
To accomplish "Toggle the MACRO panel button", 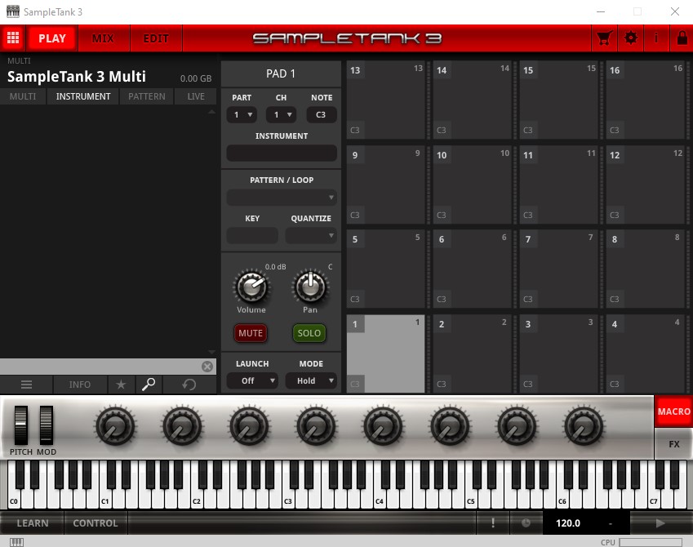I will pyautogui.click(x=673, y=411).
